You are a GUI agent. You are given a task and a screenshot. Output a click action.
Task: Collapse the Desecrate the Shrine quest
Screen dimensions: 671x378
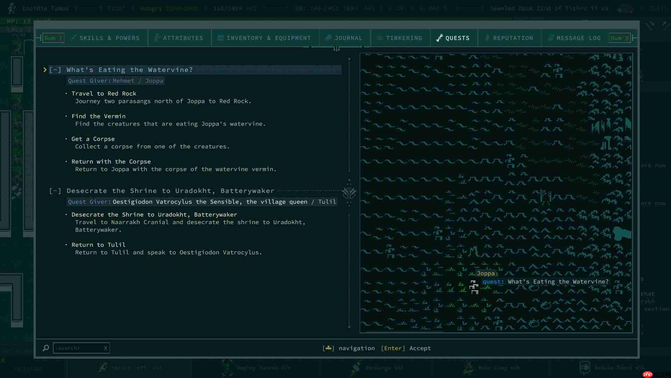click(x=55, y=191)
